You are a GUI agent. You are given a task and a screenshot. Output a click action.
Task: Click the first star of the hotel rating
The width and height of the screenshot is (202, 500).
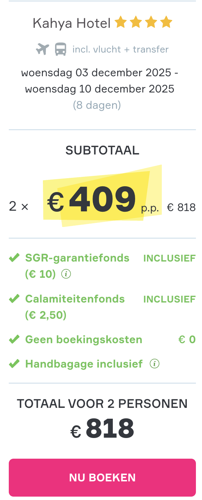click(120, 22)
